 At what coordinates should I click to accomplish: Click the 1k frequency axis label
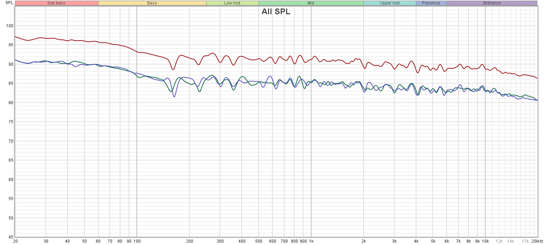311,241
